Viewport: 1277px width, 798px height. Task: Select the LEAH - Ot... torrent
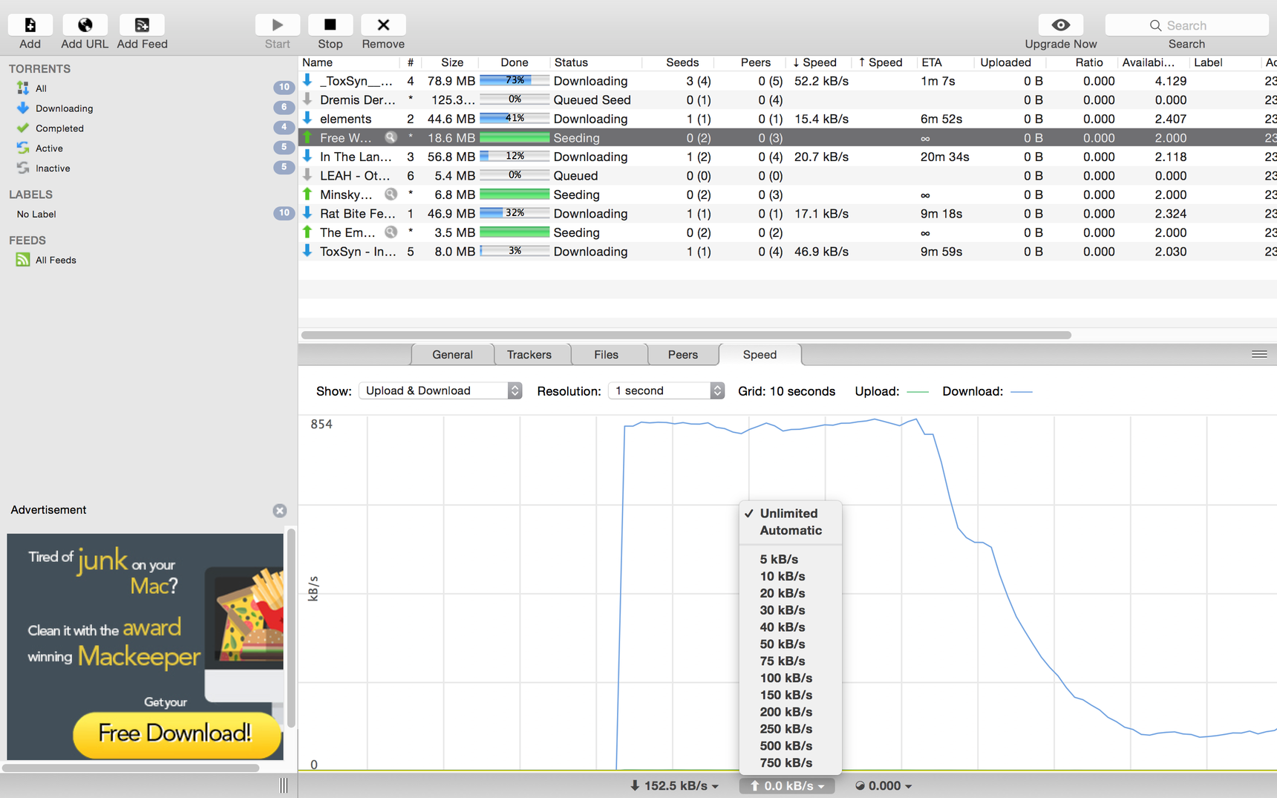coord(787,176)
